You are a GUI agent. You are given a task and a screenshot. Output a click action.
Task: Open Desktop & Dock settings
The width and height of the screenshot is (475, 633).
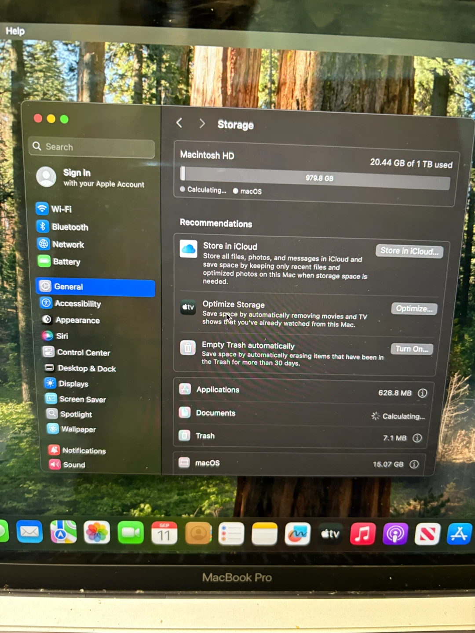point(80,368)
